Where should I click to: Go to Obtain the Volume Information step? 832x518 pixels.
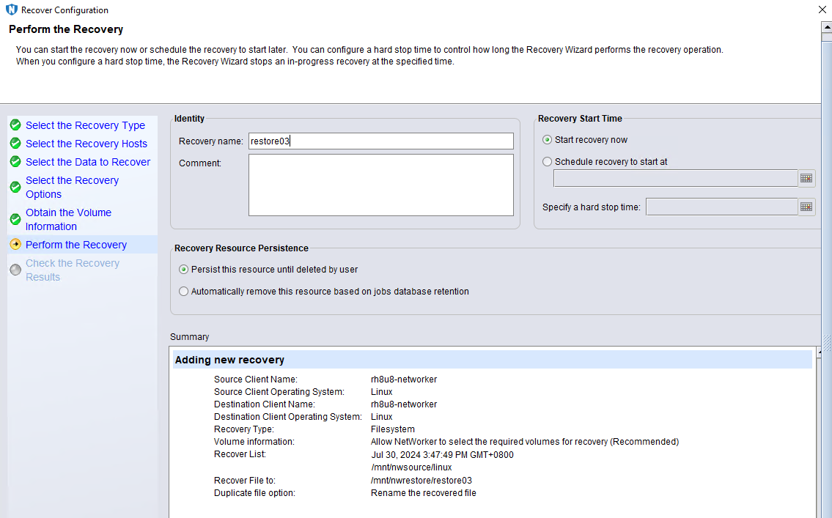coord(68,219)
